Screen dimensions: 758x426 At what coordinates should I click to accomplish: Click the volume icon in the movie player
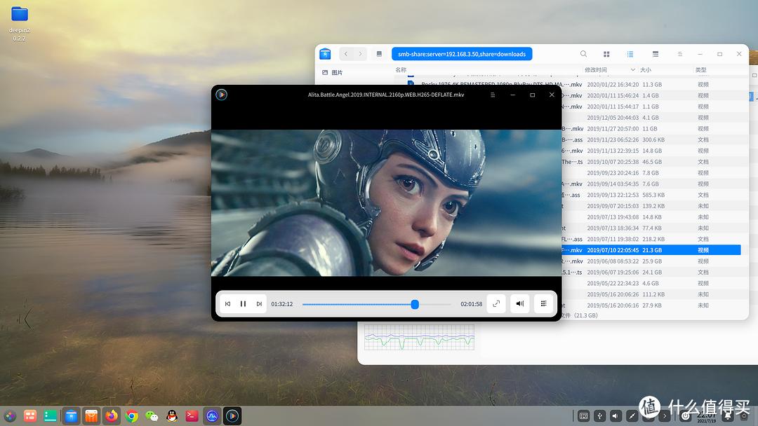pyautogui.click(x=519, y=303)
